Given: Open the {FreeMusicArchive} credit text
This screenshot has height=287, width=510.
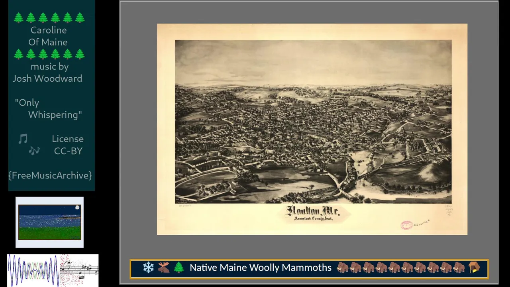Looking at the screenshot, I should [x=50, y=175].
